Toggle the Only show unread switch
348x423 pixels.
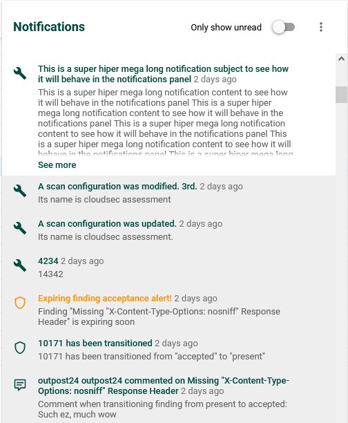tap(283, 27)
